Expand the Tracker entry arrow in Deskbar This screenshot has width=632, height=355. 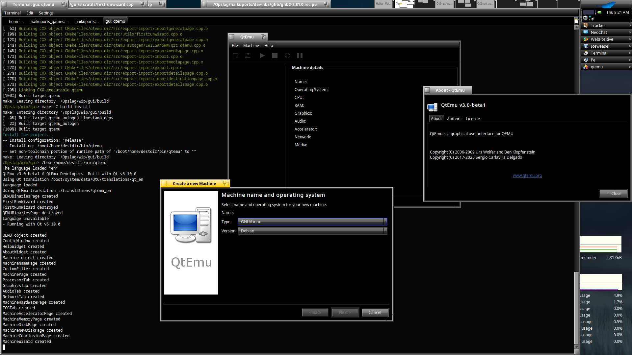630,25
